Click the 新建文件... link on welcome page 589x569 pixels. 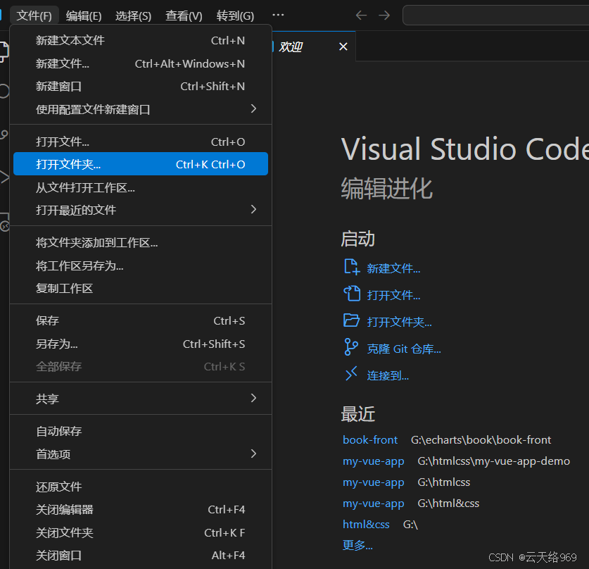pyautogui.click(x=393, y=268)
